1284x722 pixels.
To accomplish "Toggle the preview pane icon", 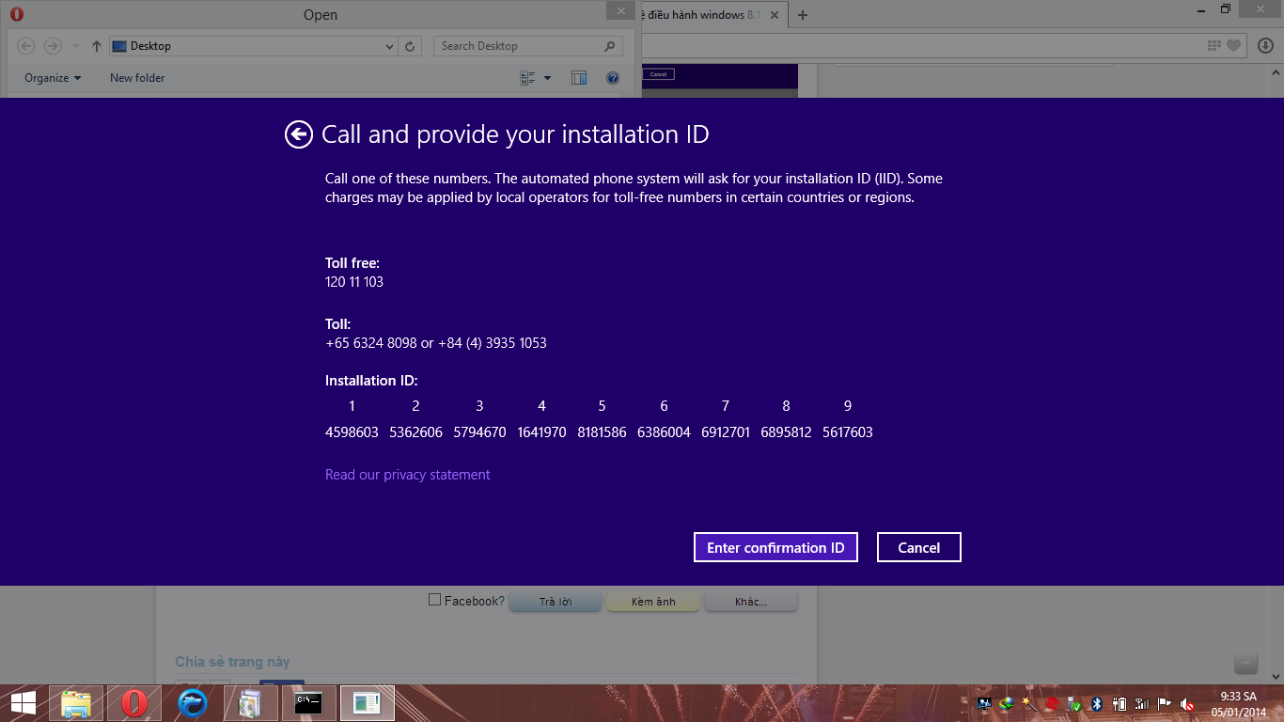I will tap(579, 78).
